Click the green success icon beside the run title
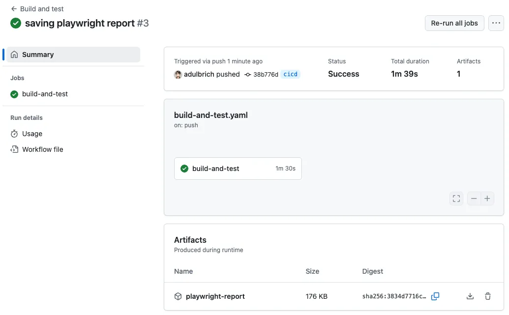 coord(16,24)
